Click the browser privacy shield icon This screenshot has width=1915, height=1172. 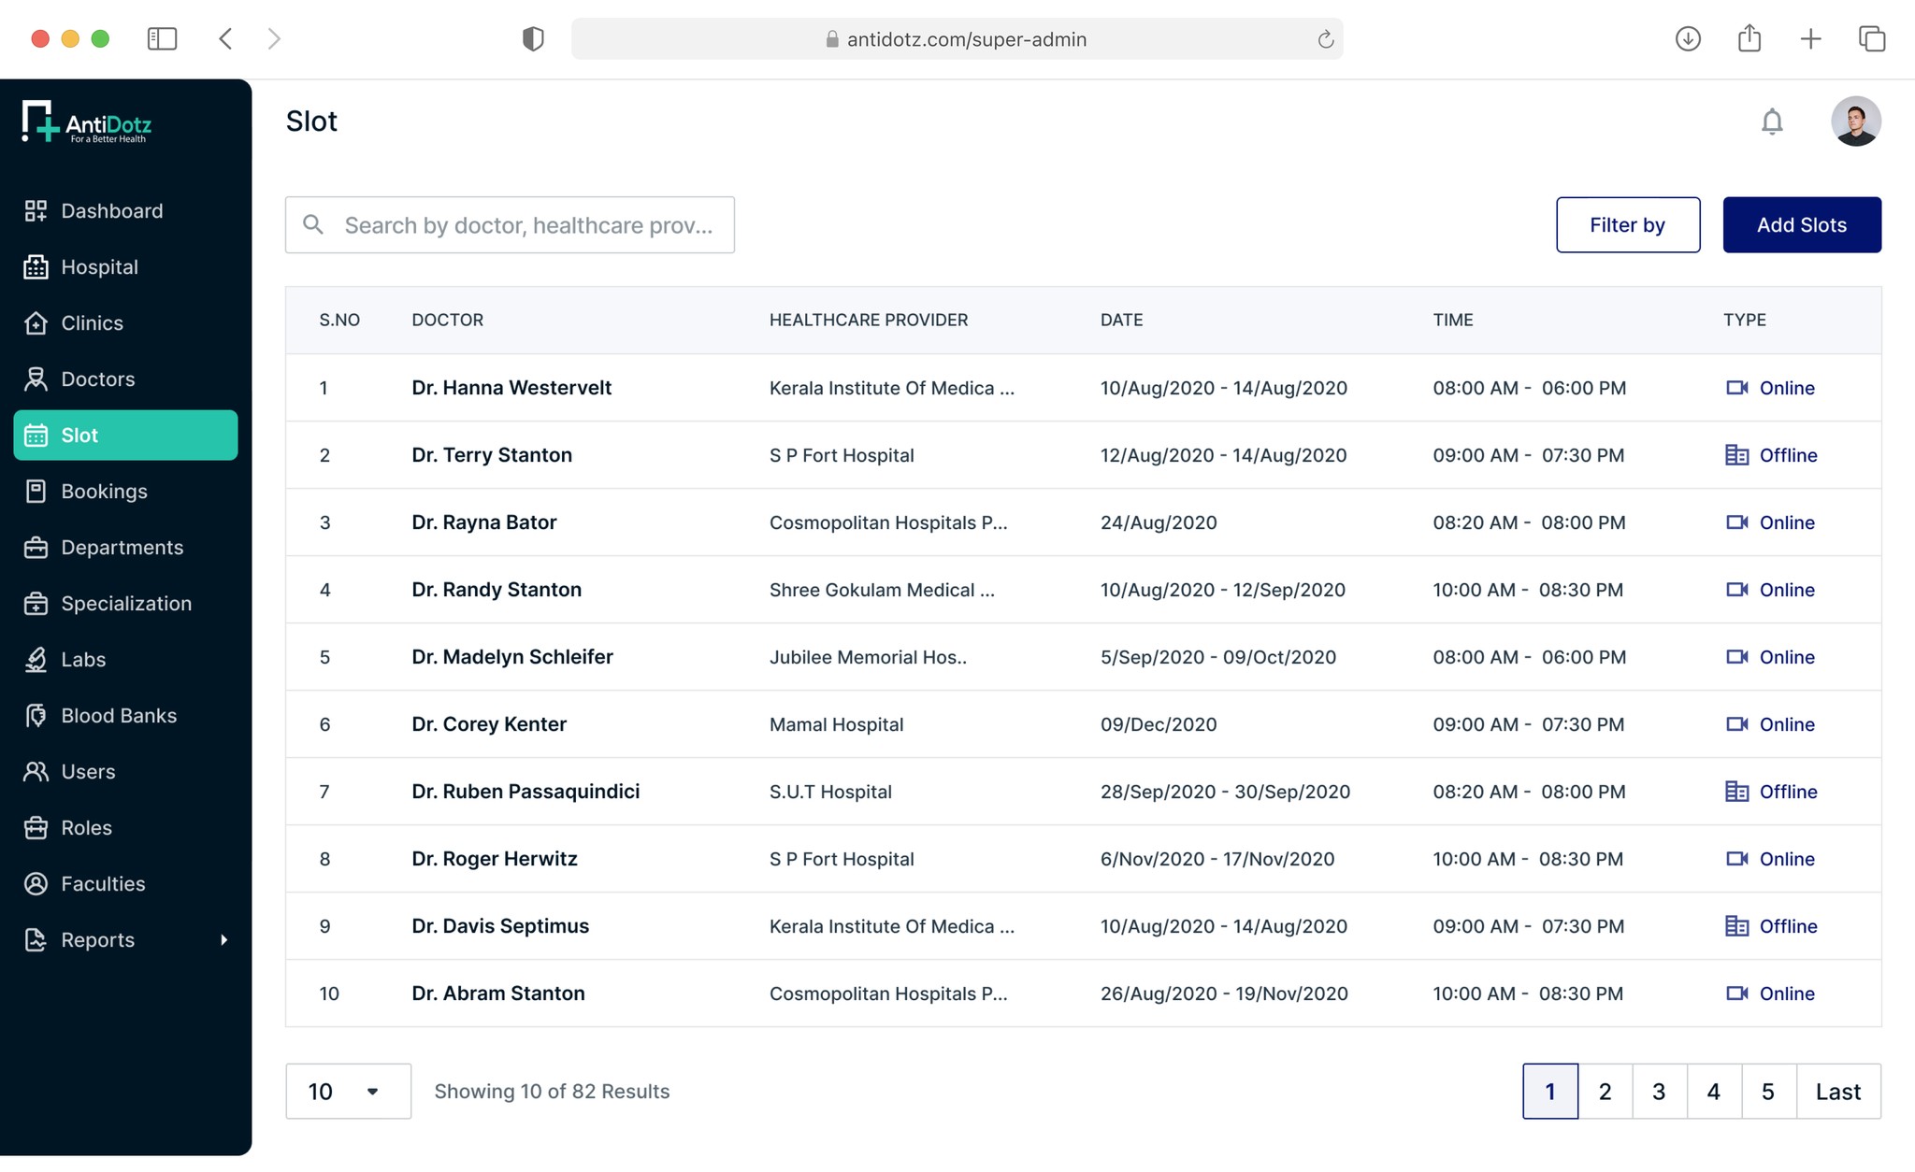[533, 39]
